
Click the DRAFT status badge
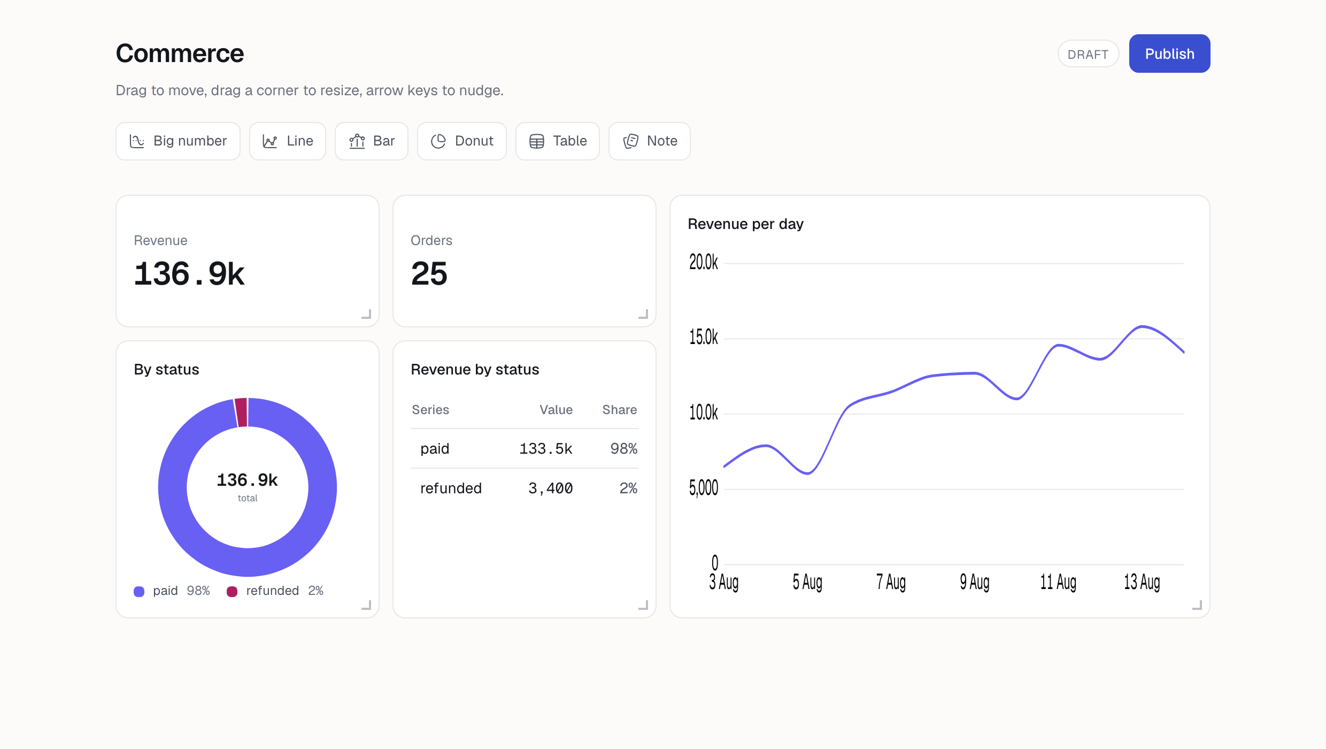click(1088, 54)
